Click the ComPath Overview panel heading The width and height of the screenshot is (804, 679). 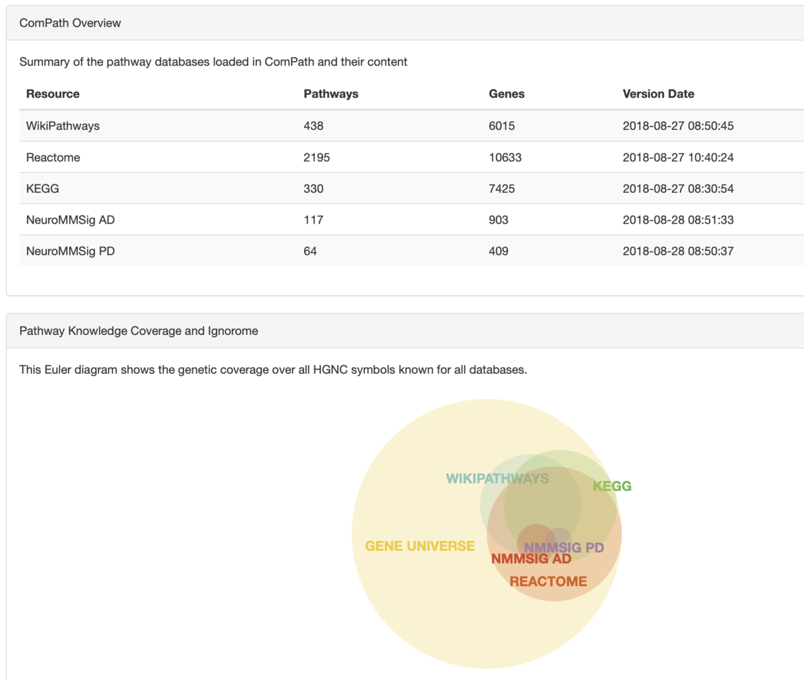pyautogui.click(x=70, y=23)
